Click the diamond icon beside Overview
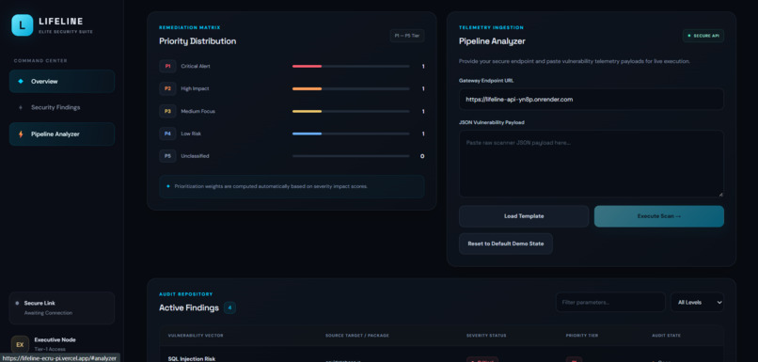 point(21,81)
